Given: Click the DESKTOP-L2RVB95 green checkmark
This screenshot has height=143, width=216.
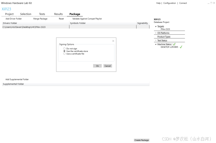Looking at the screenshot, I should click(x=181, y=47).
